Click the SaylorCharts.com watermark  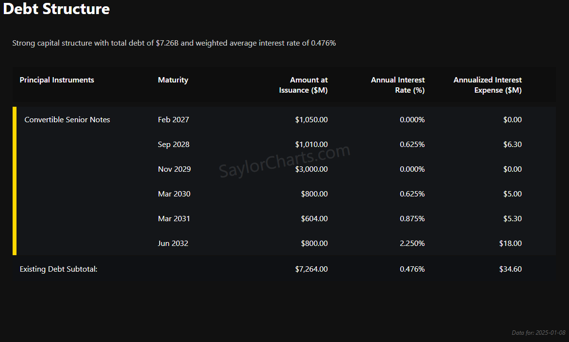point(284,161)
